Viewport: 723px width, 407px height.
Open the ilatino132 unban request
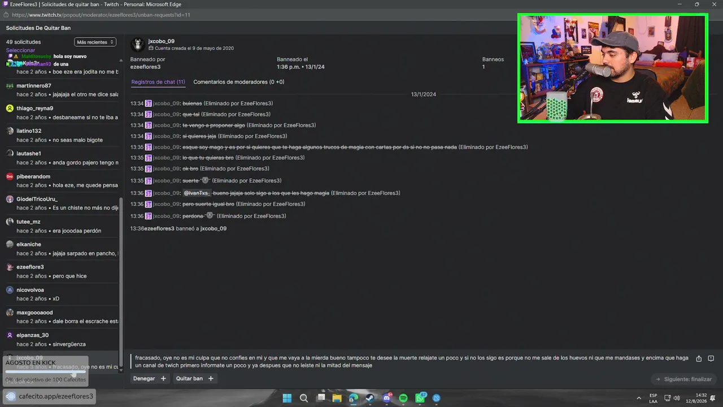(x=62, y=135)
